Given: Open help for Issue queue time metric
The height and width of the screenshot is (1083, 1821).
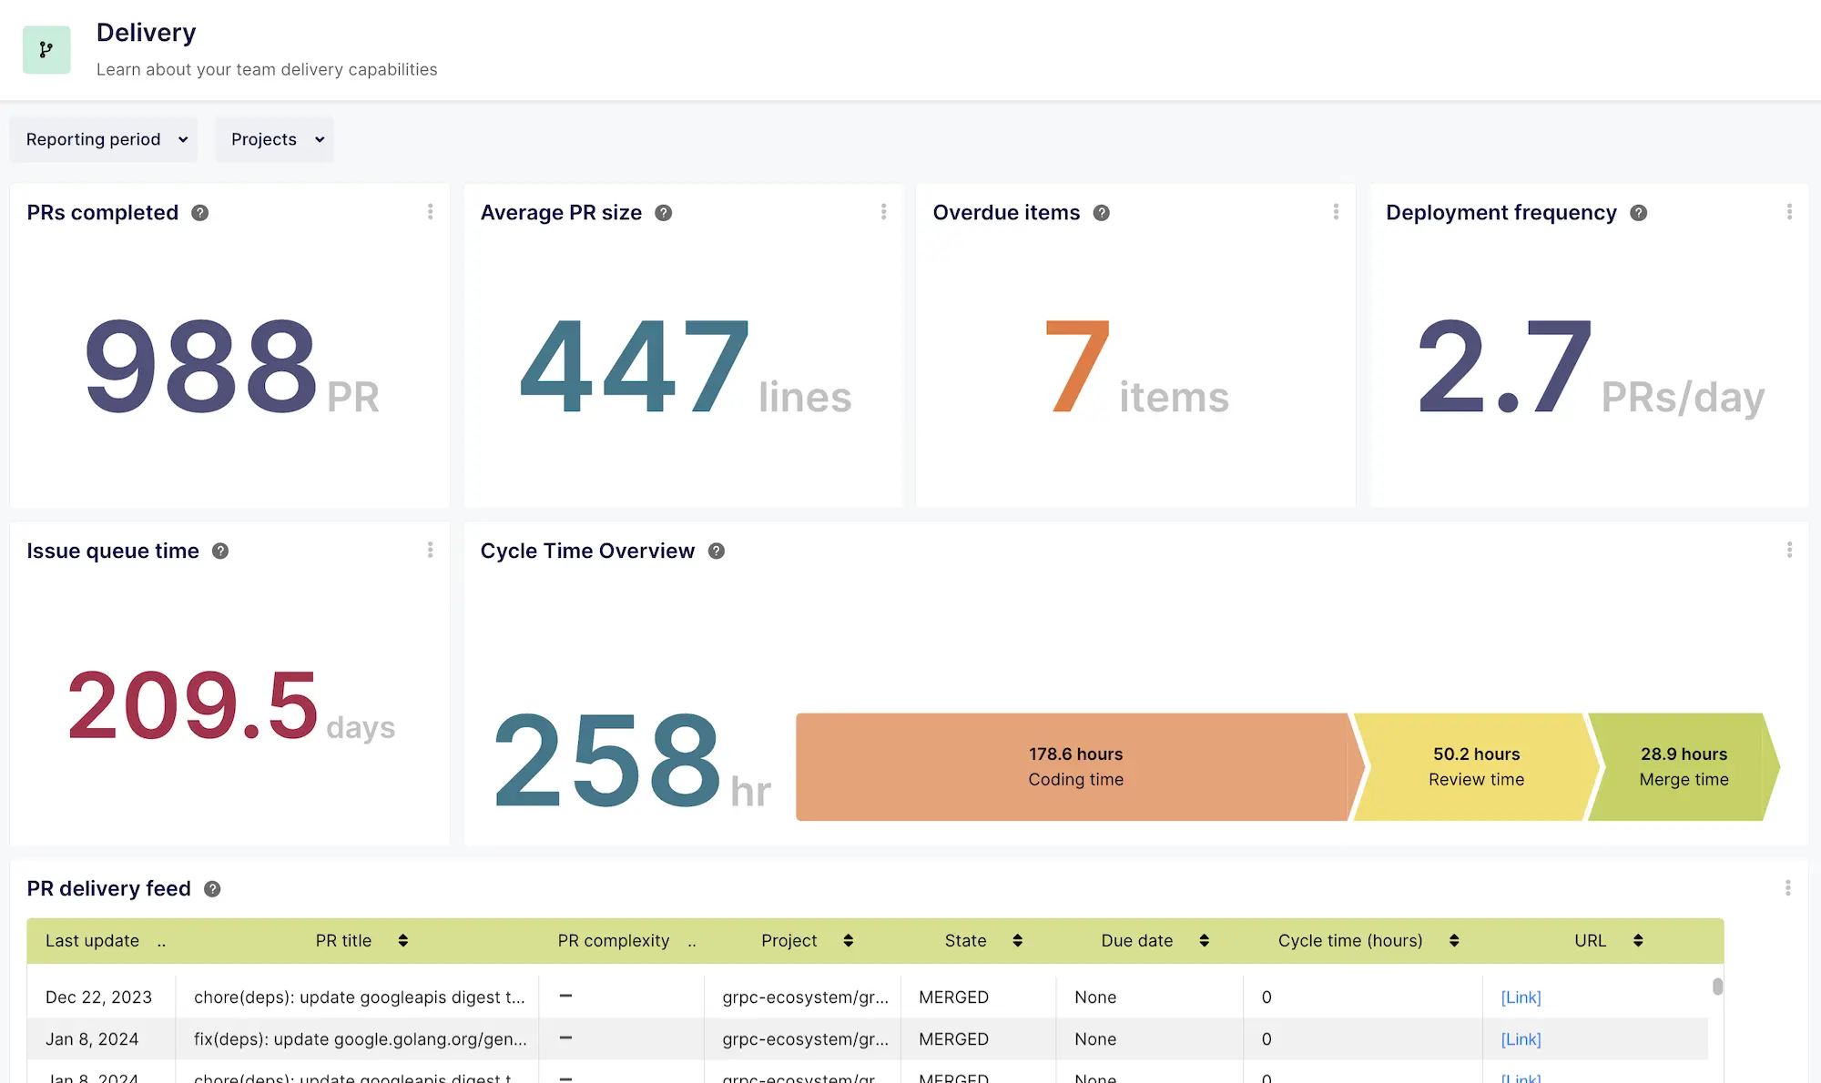Looking at the screenshot, I should pos(219,550).
